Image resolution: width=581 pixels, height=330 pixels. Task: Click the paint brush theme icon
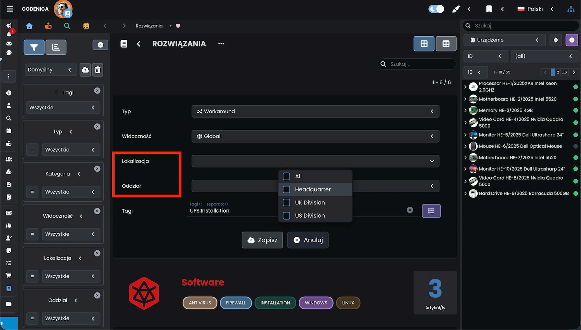pyautogui.click(x=456, y=9)
